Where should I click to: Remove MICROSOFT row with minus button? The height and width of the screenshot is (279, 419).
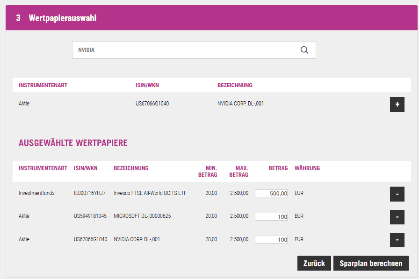point(397,217)
